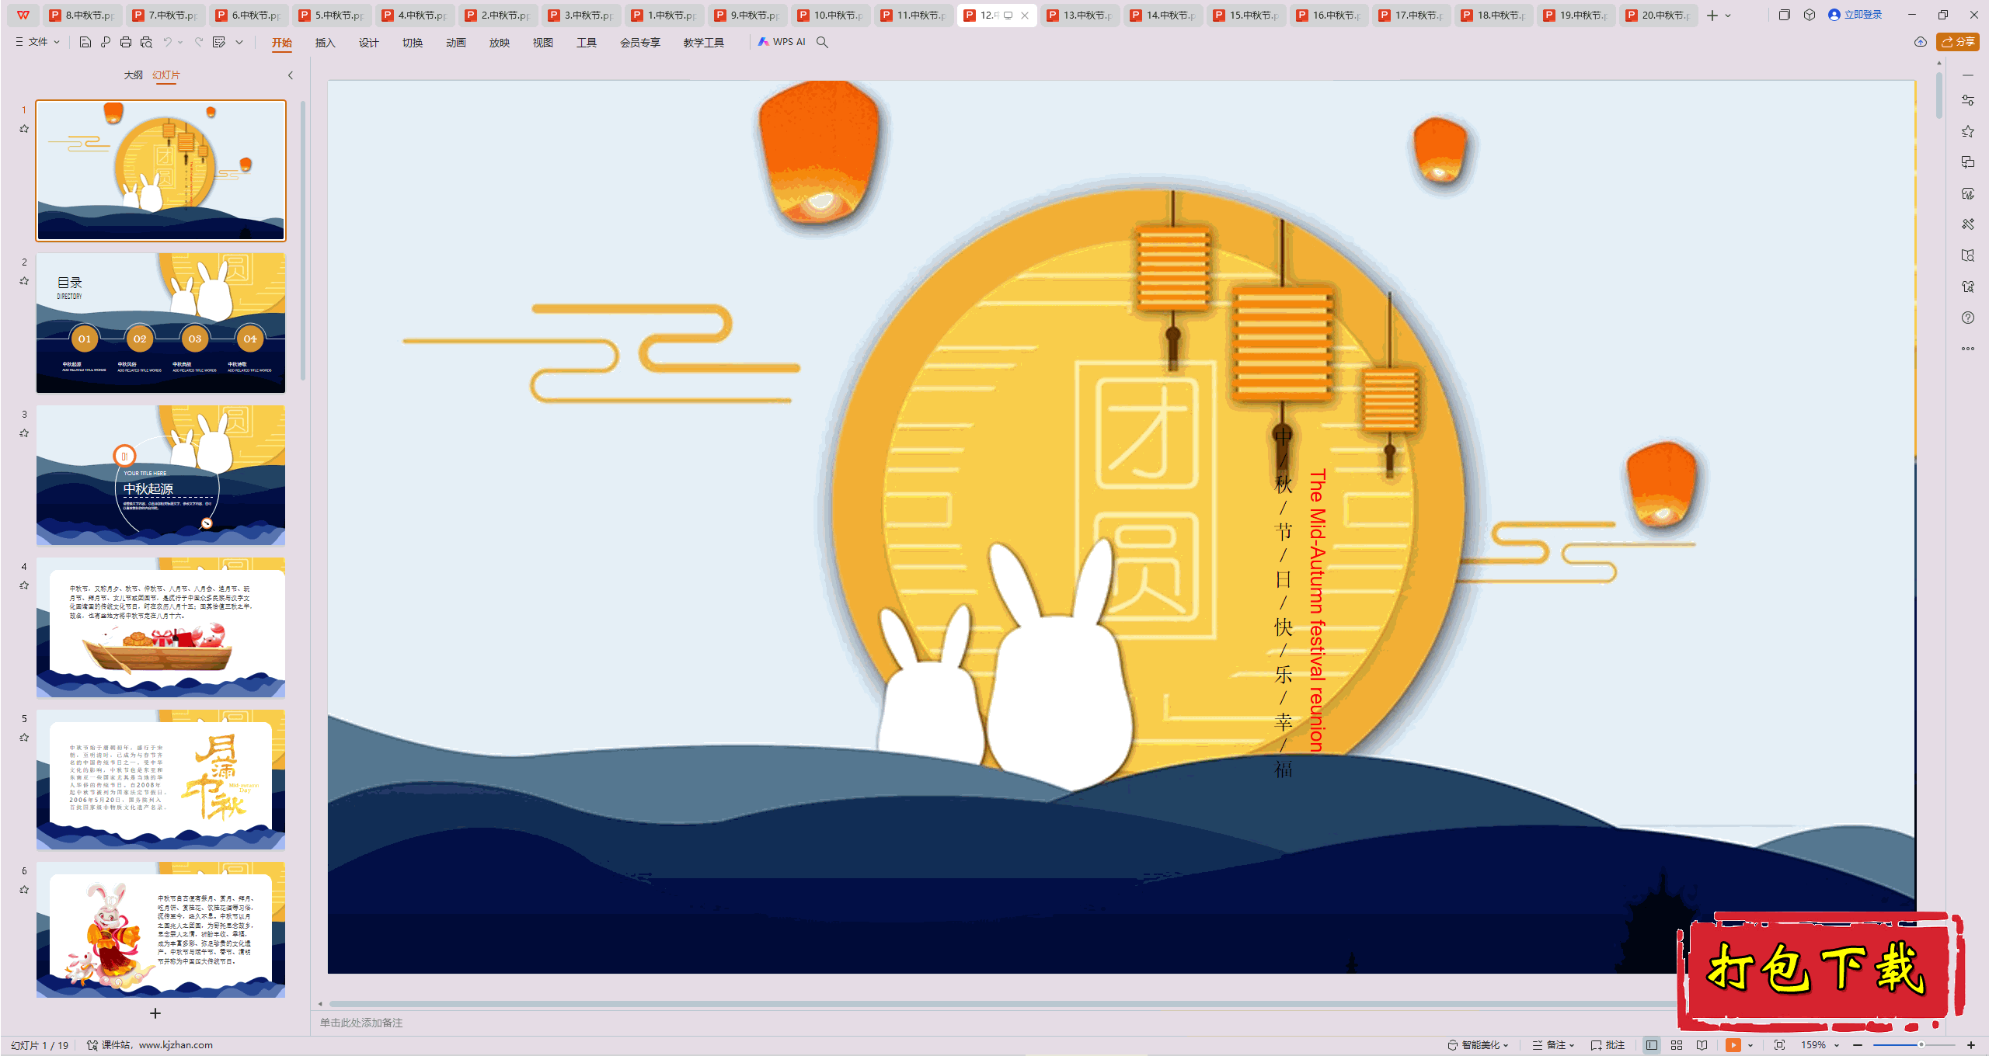
Task: Switch to the 8.中秋节 document tab
Action: 84,15
